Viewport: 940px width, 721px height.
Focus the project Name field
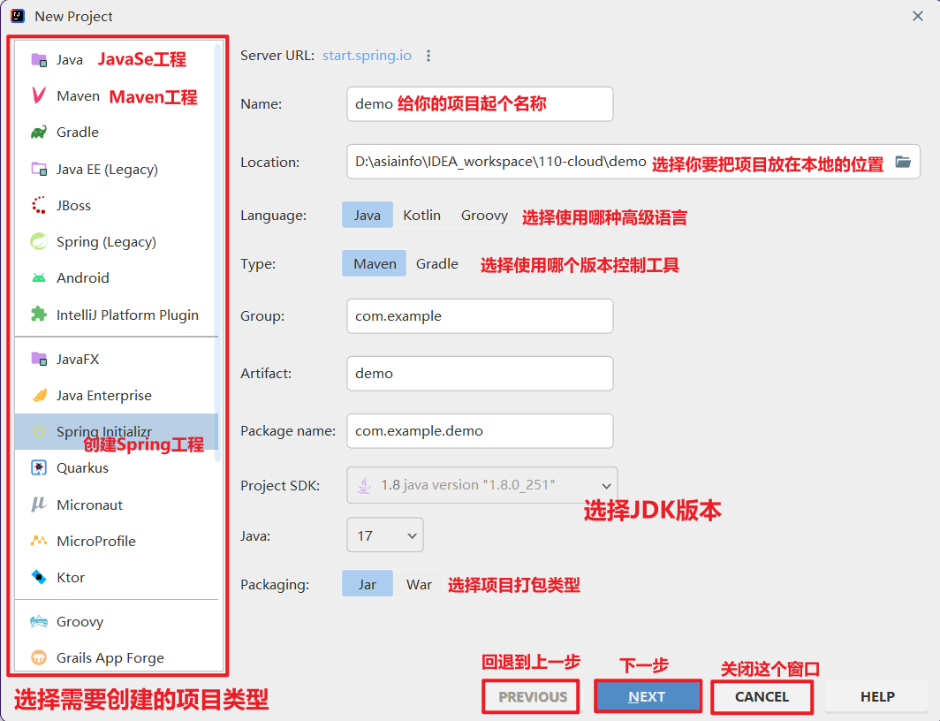(481, 103)
